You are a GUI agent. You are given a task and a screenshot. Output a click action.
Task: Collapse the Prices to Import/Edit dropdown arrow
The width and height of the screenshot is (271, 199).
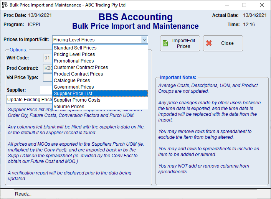coord(144,39)
